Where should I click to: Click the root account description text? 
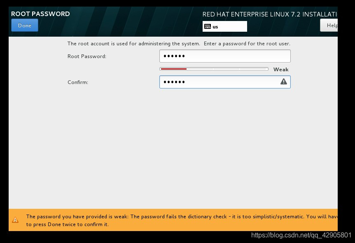[179, 44]
